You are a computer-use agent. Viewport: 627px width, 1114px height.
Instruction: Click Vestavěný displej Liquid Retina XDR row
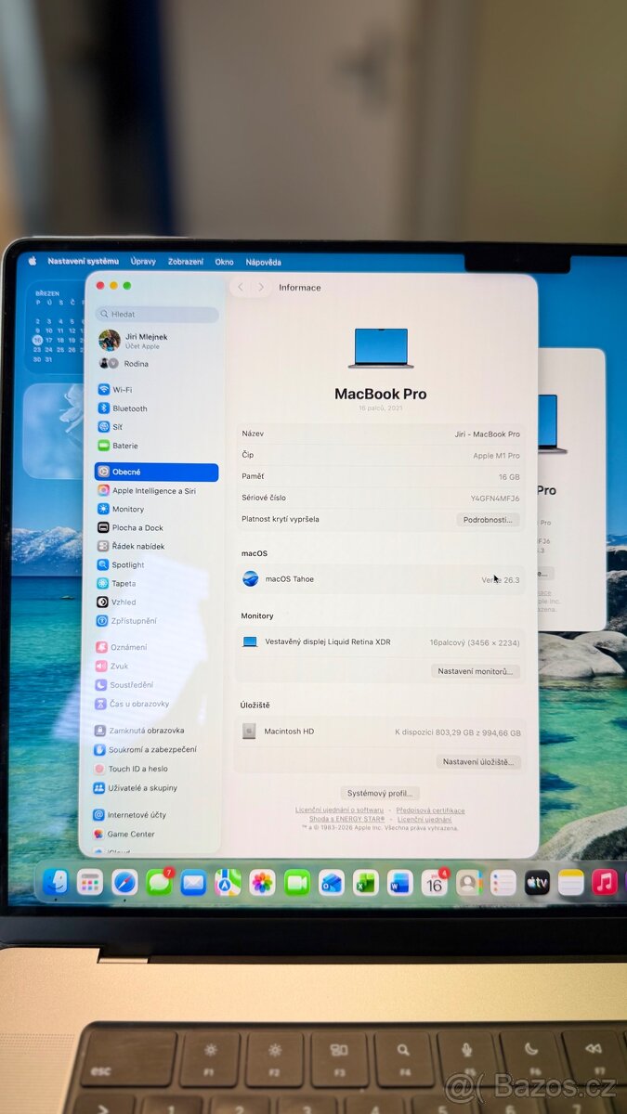pos(381,641)
